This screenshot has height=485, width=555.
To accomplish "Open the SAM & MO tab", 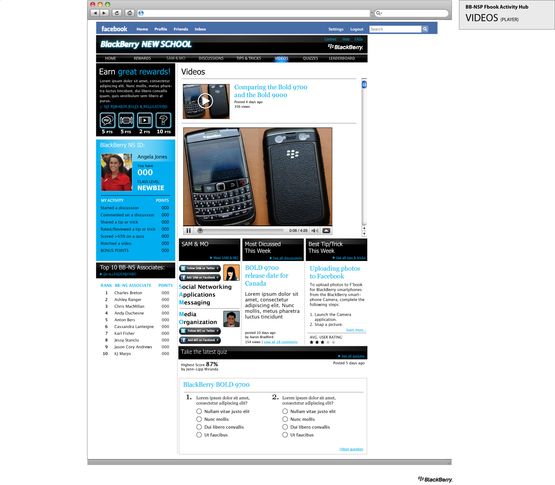I will (176, 58).
